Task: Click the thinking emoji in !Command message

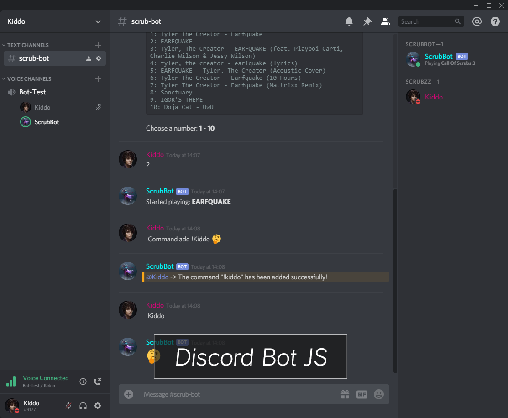Action: pos(216,239)
